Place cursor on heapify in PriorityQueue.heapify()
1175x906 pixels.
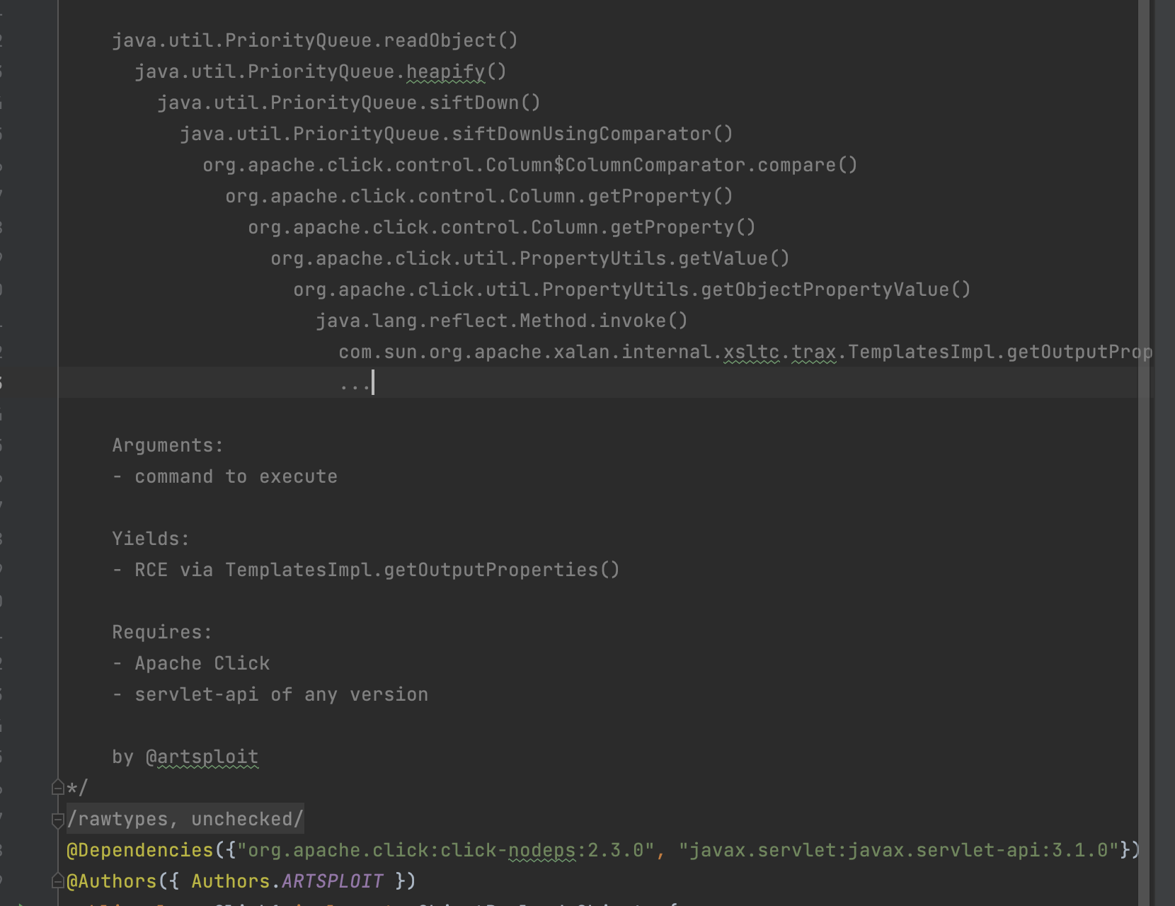point(446,71)
